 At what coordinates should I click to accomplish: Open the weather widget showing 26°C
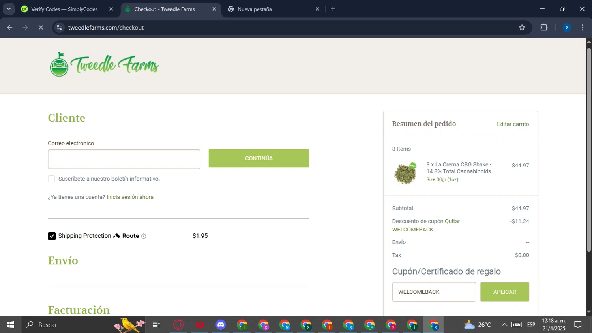478,325
